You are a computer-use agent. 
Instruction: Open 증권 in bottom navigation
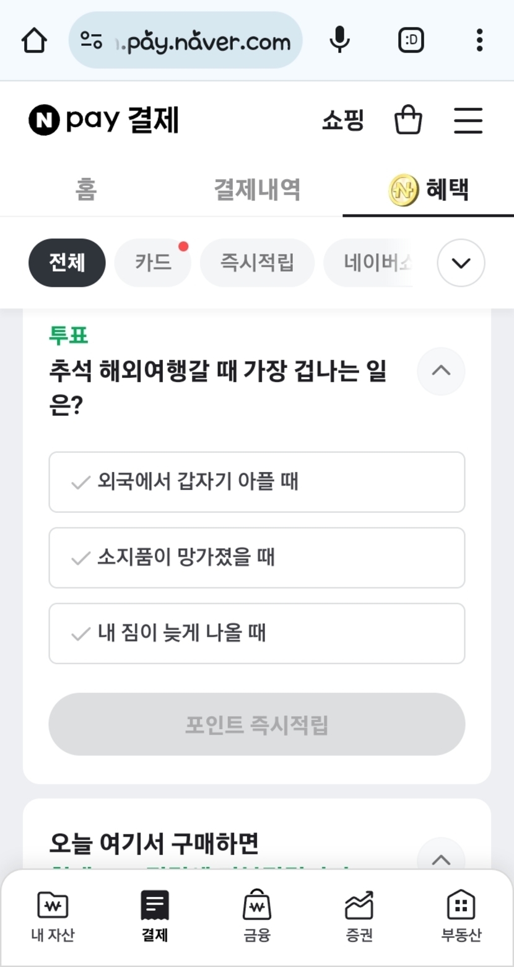[x=359, y=916]
